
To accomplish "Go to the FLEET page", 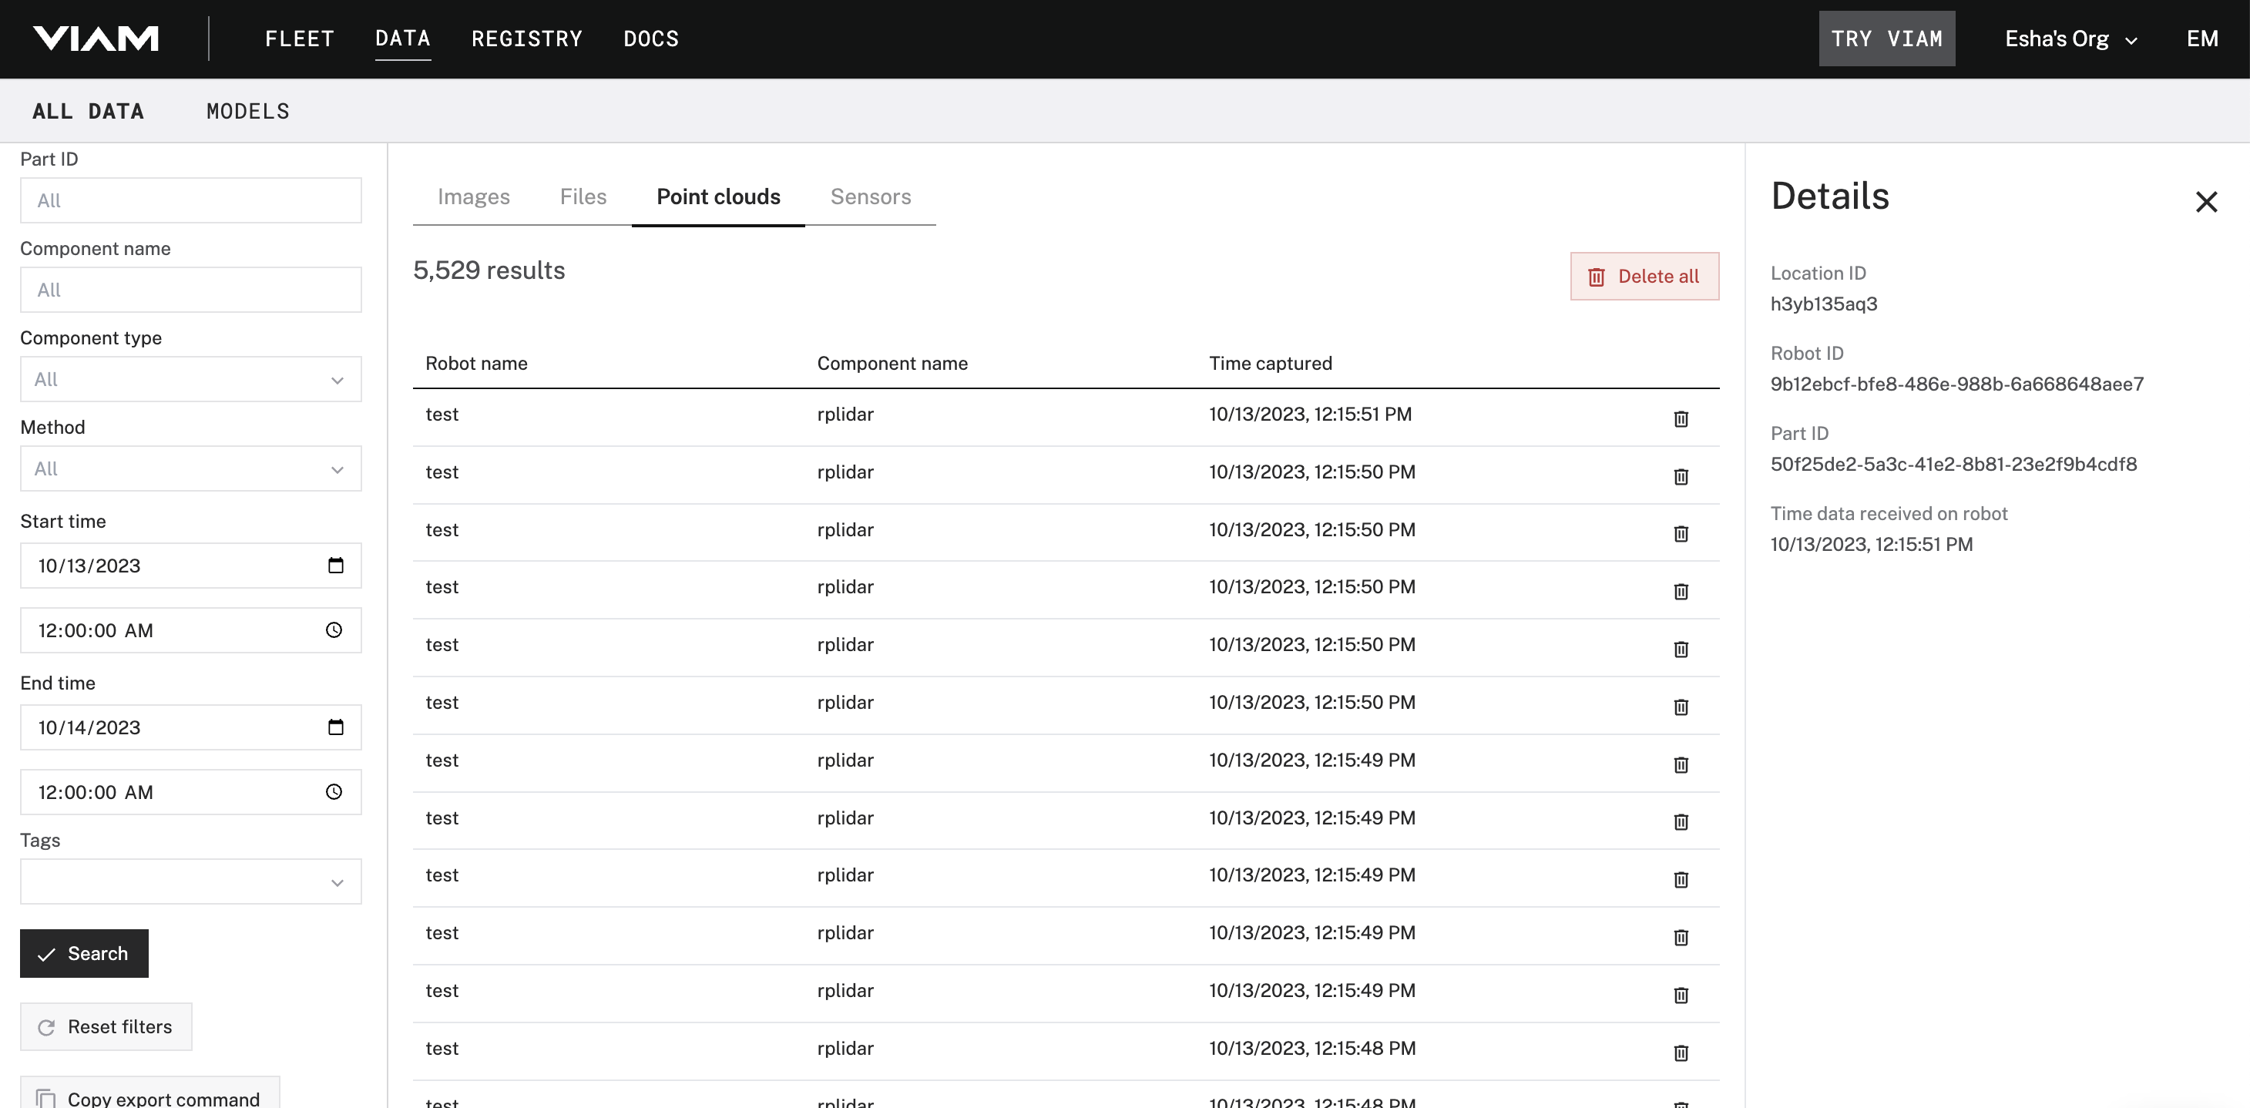I will click(x=300, y=39).
